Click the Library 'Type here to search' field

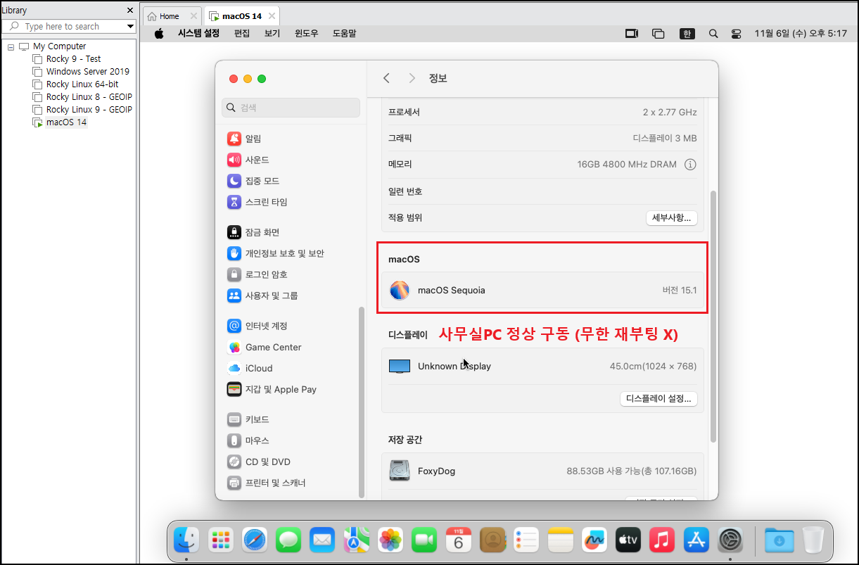click(x=69, y=27)
